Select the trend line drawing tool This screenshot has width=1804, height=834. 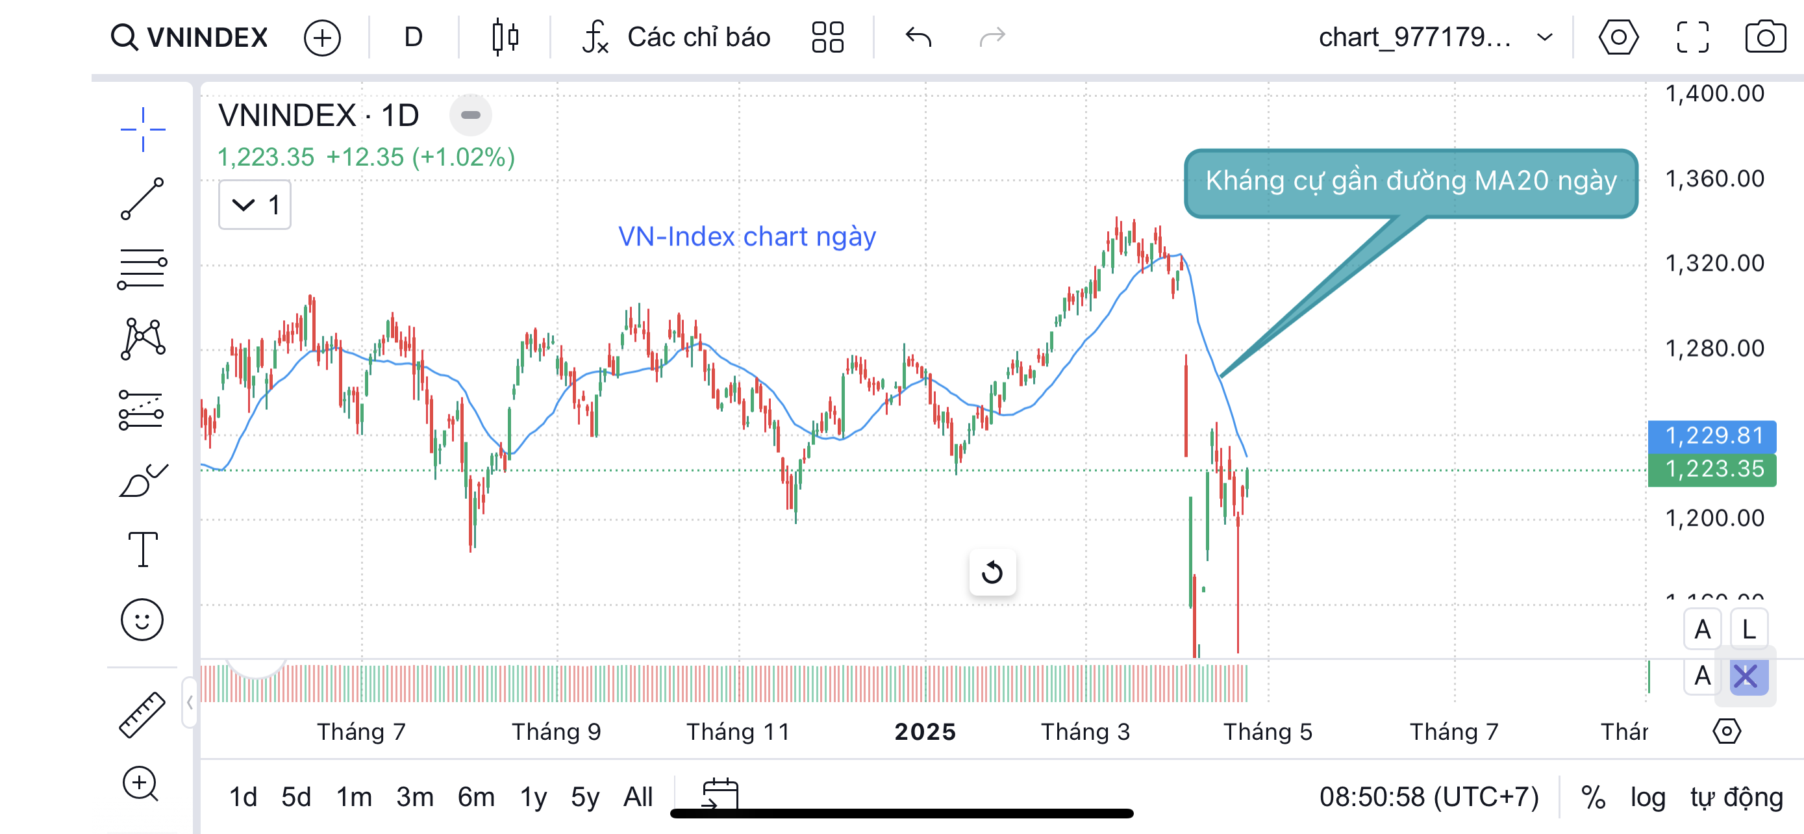(142, 199)
